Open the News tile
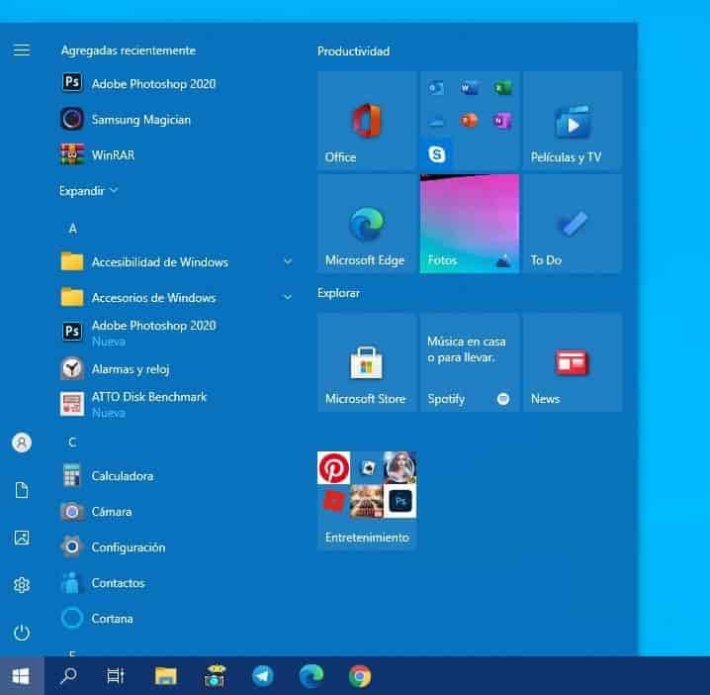The image size is (710, 695). coord(573,362)
